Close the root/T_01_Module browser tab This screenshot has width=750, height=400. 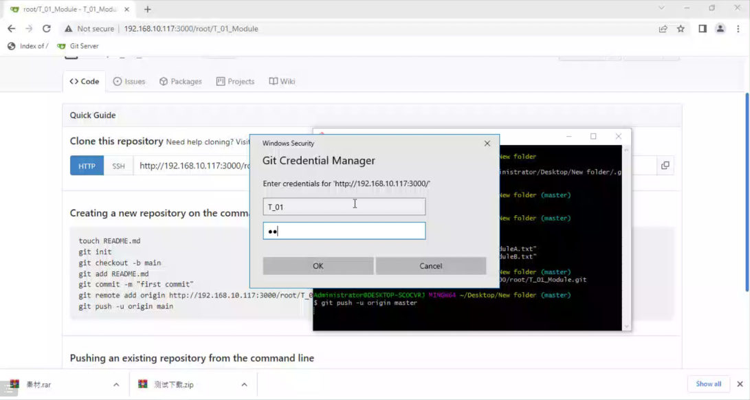(x=126, y=9)
